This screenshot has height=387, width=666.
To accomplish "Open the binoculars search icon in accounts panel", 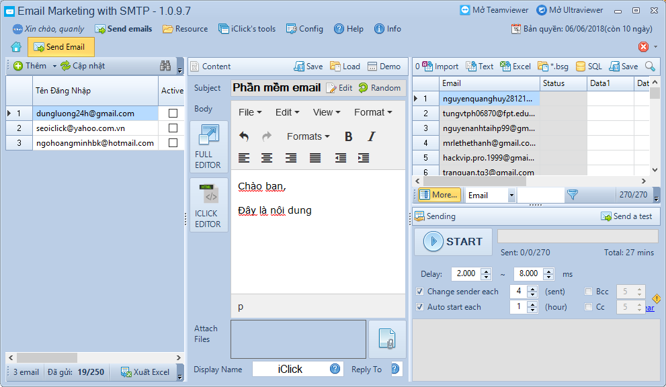I will (165, 66).
